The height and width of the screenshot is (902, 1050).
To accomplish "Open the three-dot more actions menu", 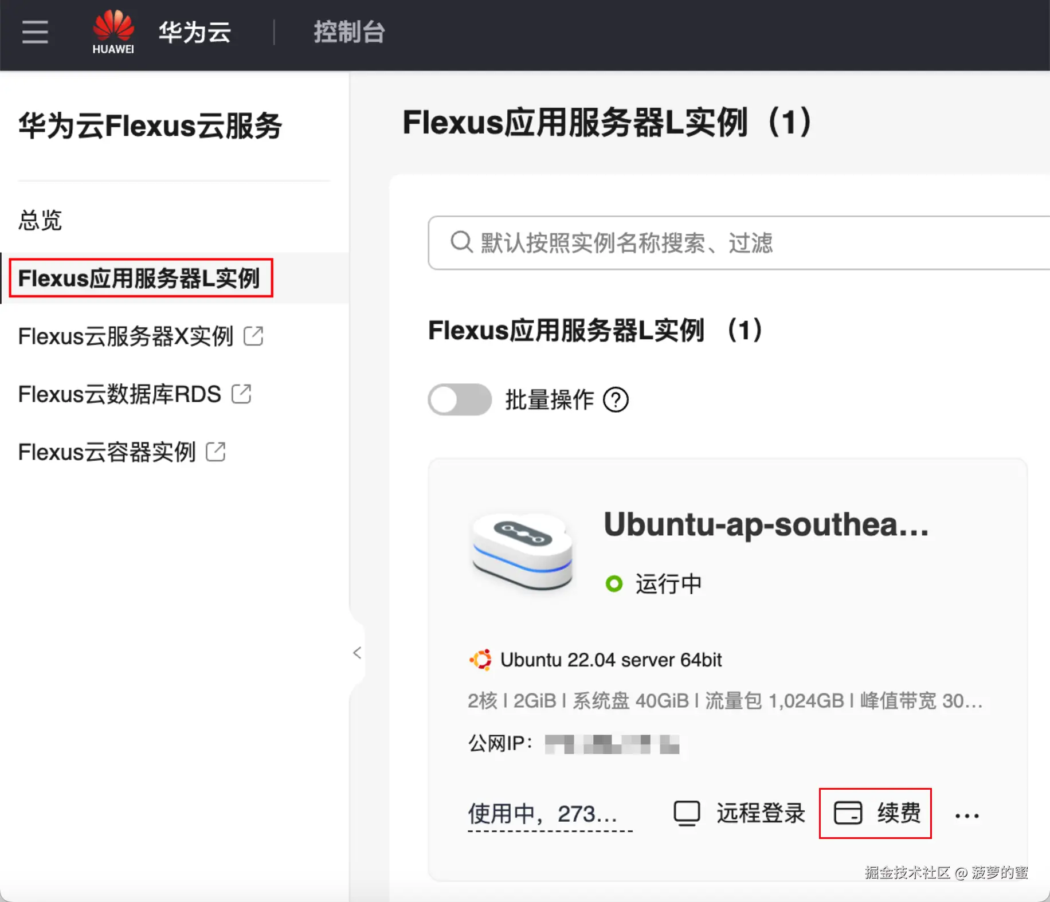I will coord(967,815).
